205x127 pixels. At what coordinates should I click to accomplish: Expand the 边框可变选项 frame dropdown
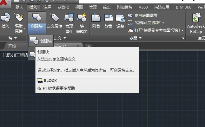(163, 23)
